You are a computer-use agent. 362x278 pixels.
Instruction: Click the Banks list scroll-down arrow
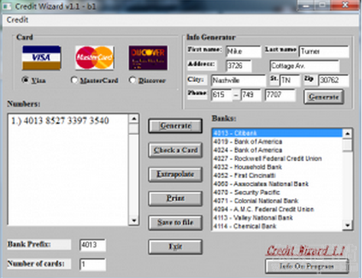point(348,226)
